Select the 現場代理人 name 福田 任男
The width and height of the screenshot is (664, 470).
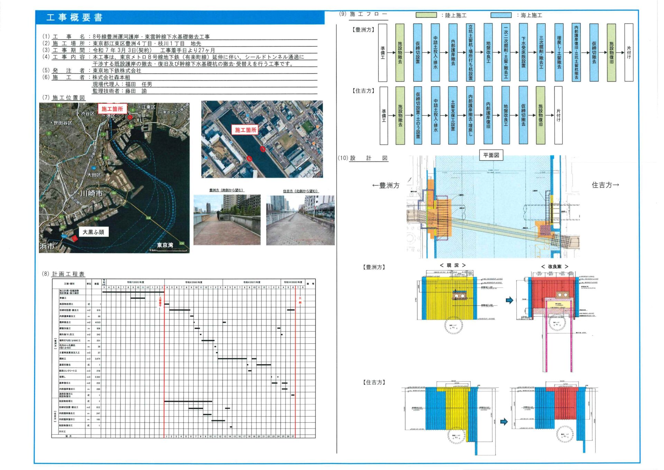coord(138,84)
